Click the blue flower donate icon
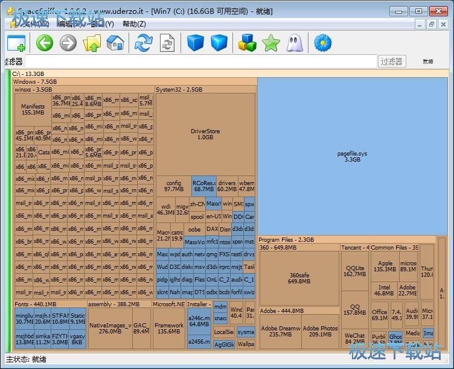The height and width of the screenshot is (369, 454). [x=322, y=43]
